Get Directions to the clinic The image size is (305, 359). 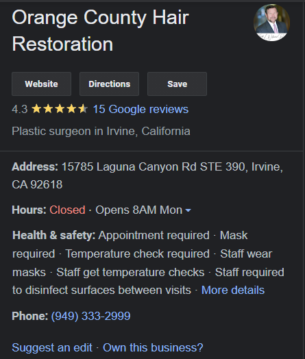tap(109, 84)
